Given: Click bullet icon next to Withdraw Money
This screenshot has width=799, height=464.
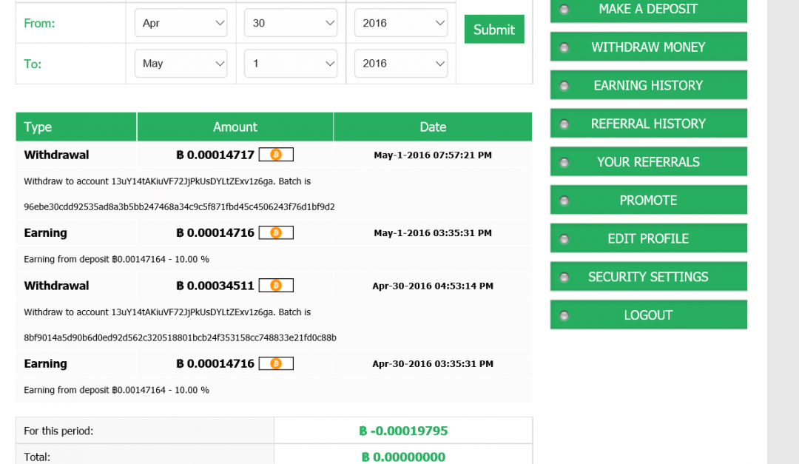Looking at the screenshot, I should [x=564, y=47].
